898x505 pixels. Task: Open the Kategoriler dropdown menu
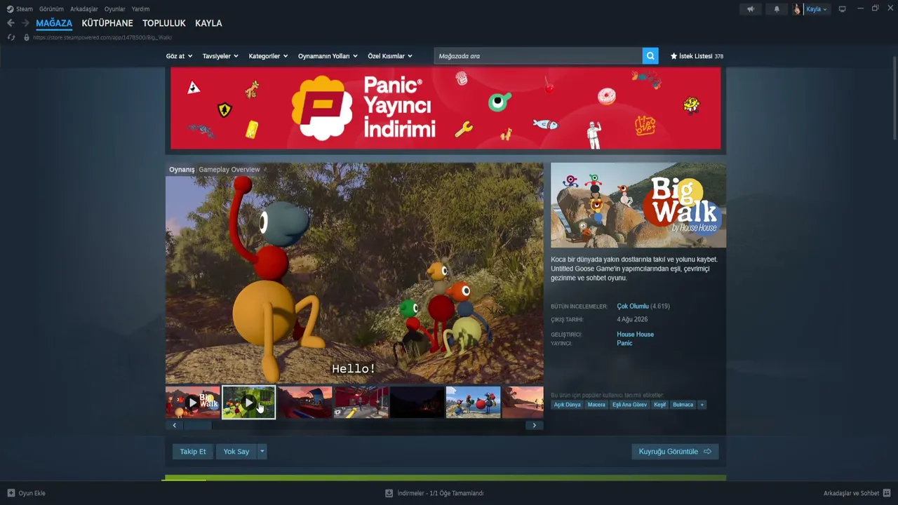tap(268, 56)
